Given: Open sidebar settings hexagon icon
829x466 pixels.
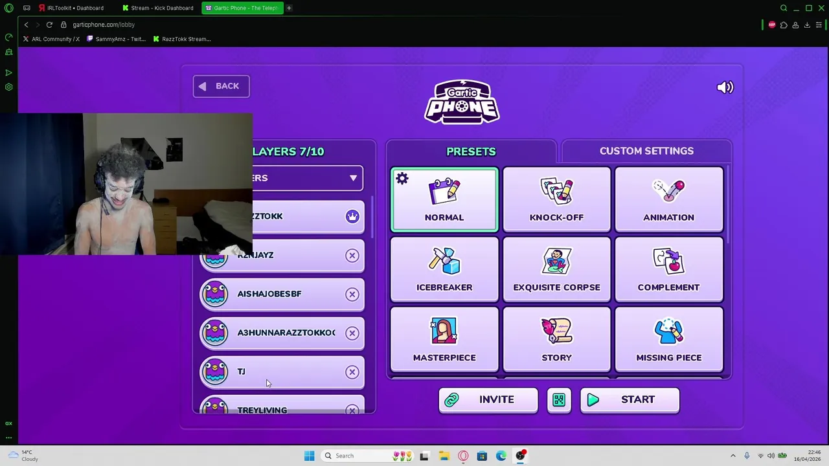Looking at the screenshot, I should 9,87.
